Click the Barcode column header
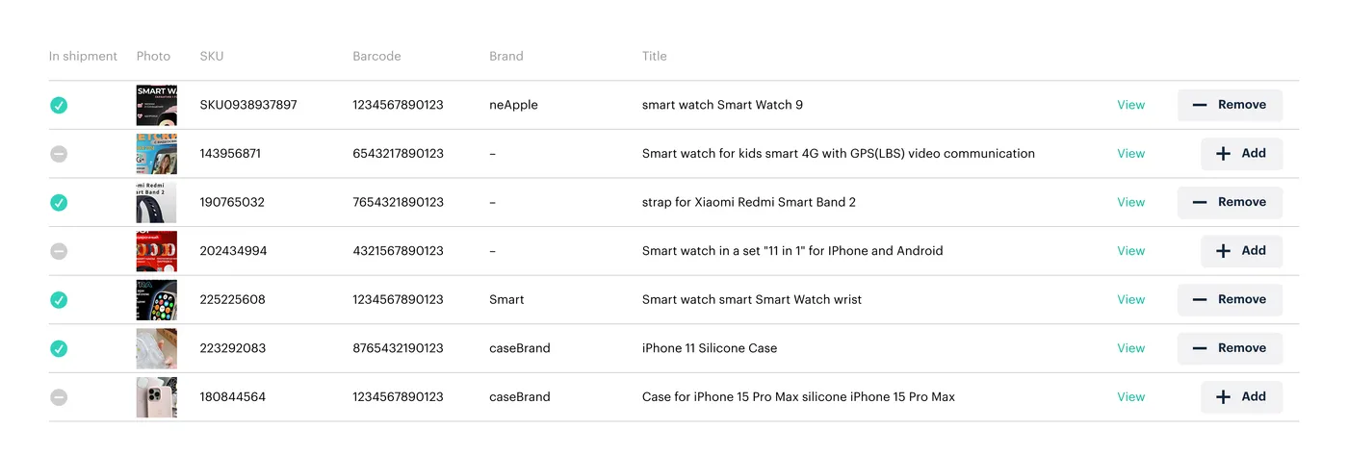 [x=376, y=56]
